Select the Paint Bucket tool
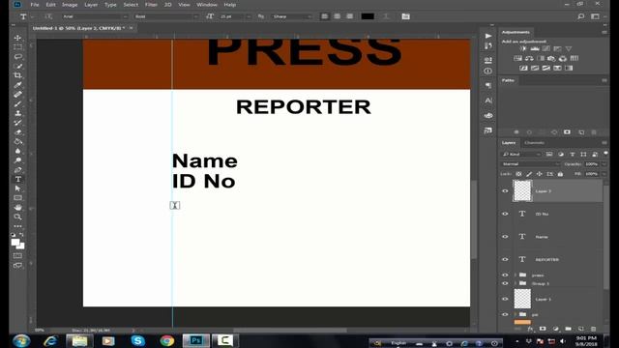The image size is (619, 348). (x=17, y=142)
